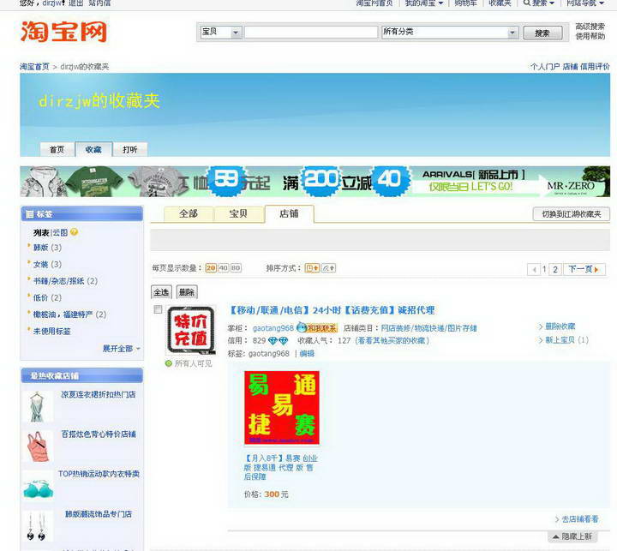Go to previous page arrow in pagination
The width and height of the screenshot is (617, 551).
(534, 270)
